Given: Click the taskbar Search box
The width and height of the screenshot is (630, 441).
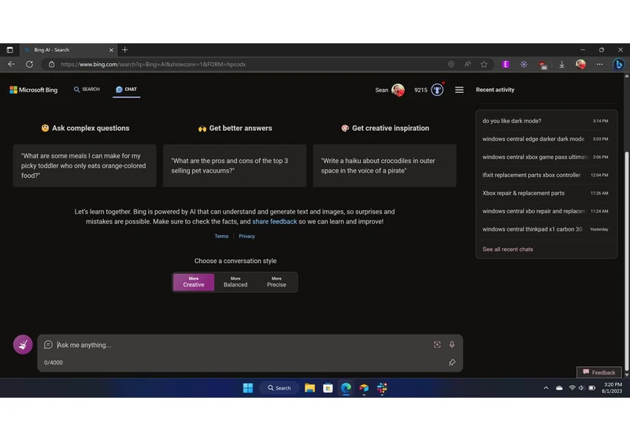Looking at the screenshot, I should 280,387.
